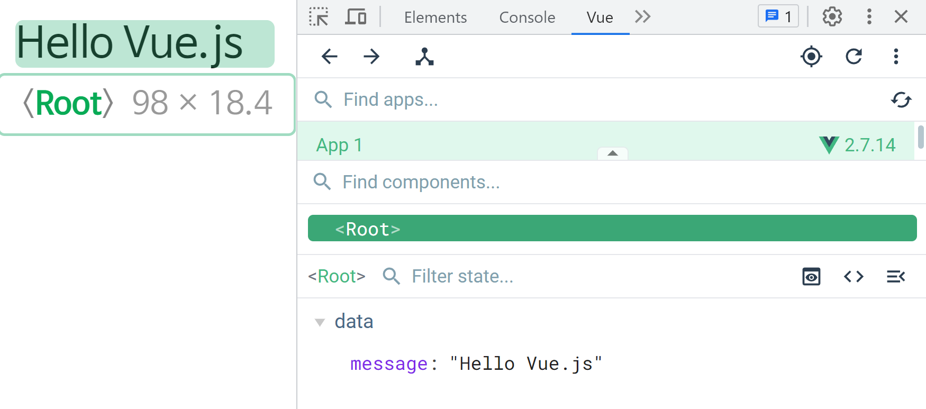
Task: Select App 1 in the apps list
Action: point(606,141)
